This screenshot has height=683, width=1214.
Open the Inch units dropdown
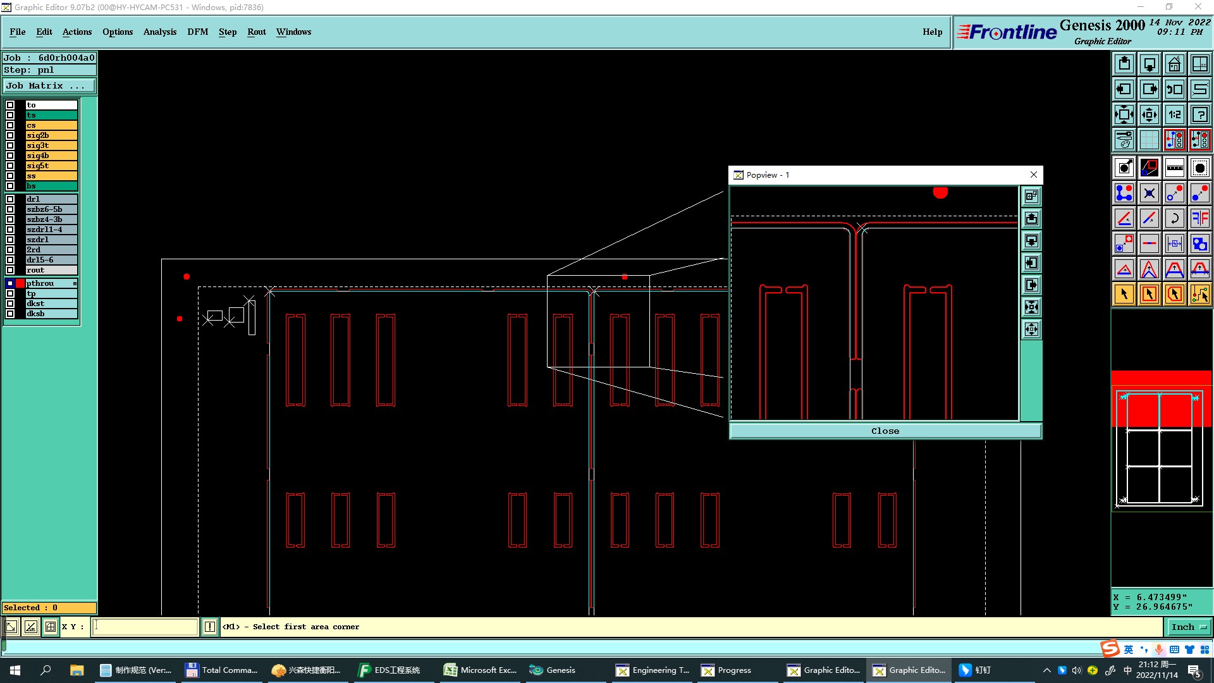point(1188,627)
